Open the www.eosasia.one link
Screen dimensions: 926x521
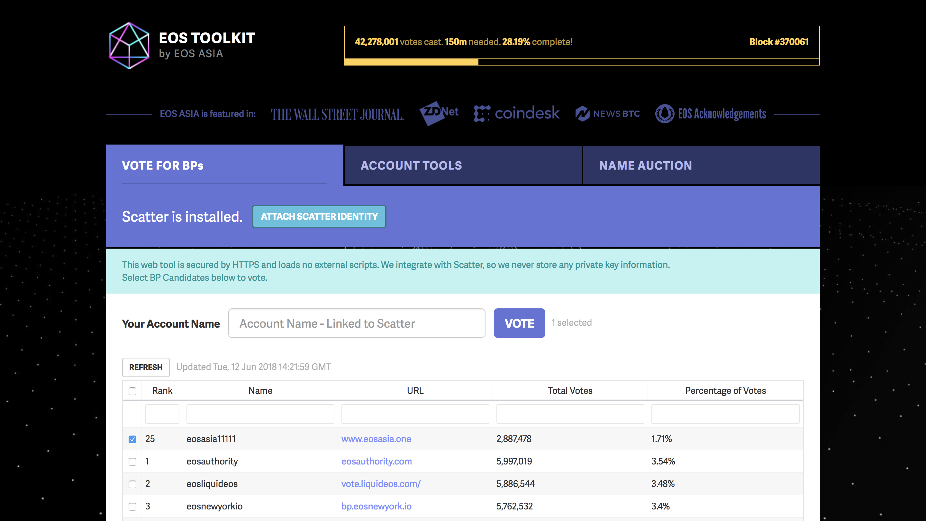click(376, 439)
